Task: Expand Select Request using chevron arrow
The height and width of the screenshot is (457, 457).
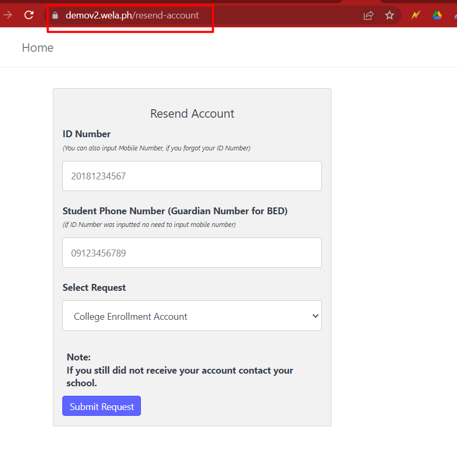Action: [316, 316]
